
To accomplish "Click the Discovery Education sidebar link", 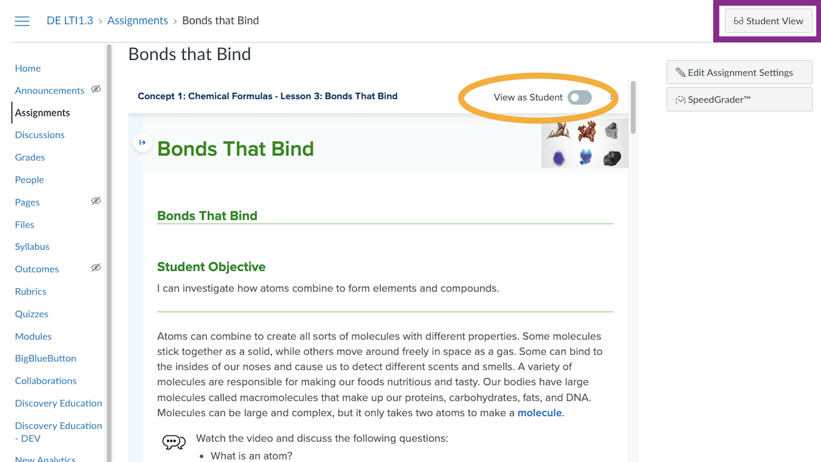I will coord(58,403).
